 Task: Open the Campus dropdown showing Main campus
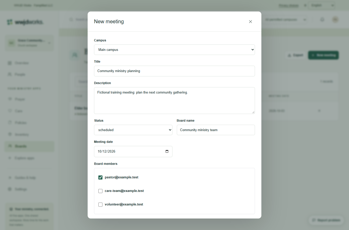[175, 50]
